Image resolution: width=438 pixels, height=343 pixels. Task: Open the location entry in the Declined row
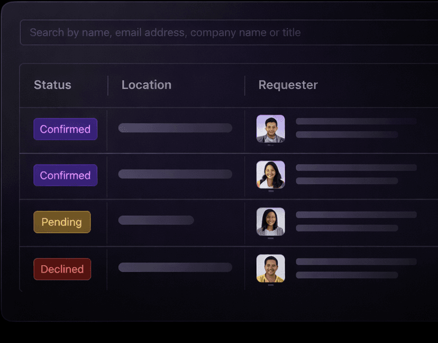(x=175, y=267)
